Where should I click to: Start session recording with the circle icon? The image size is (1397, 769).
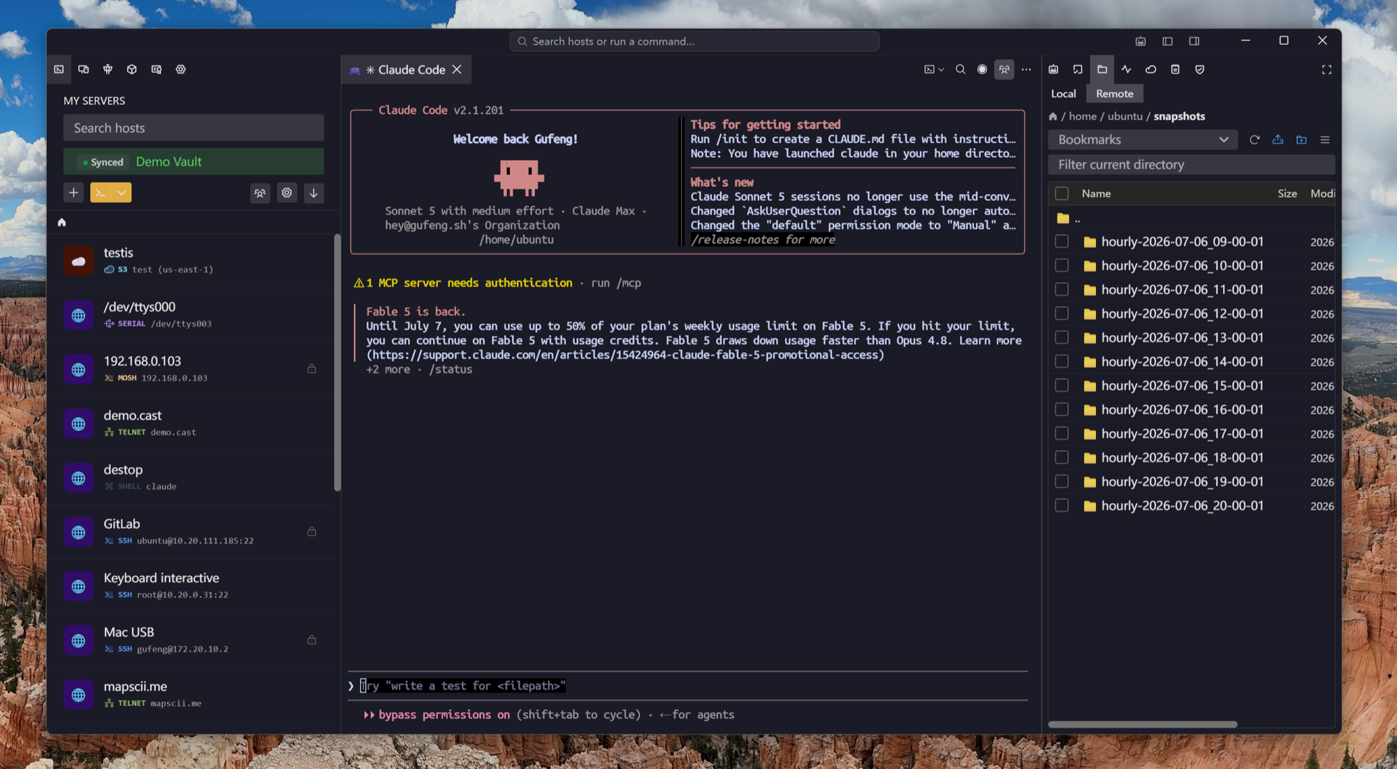click(982, 69)
